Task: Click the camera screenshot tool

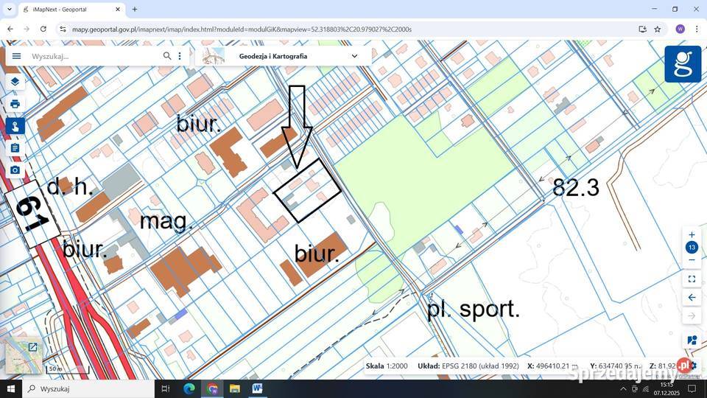Action: [x=15, y=170]
